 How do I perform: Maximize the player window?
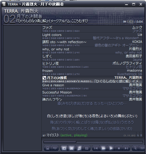coord(133,4)
